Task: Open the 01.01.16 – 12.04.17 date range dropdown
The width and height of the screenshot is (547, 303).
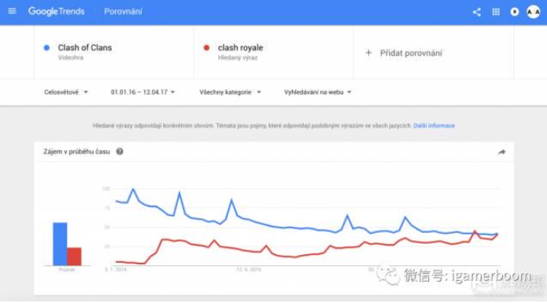Action: (142, 92)
